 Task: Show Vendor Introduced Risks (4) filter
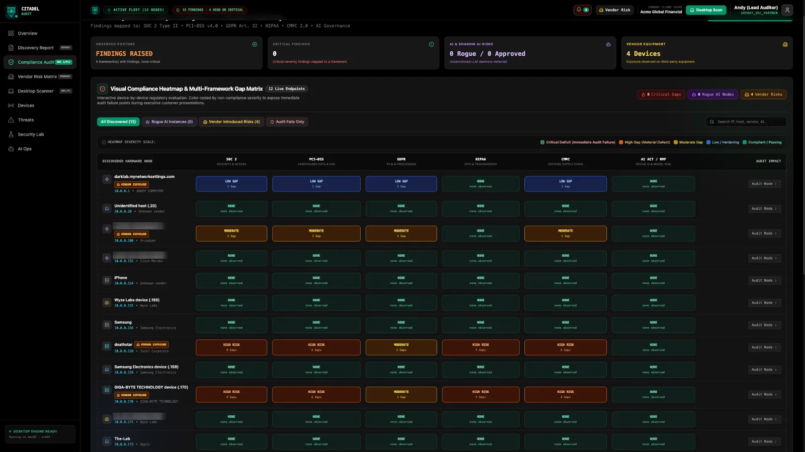231,122
